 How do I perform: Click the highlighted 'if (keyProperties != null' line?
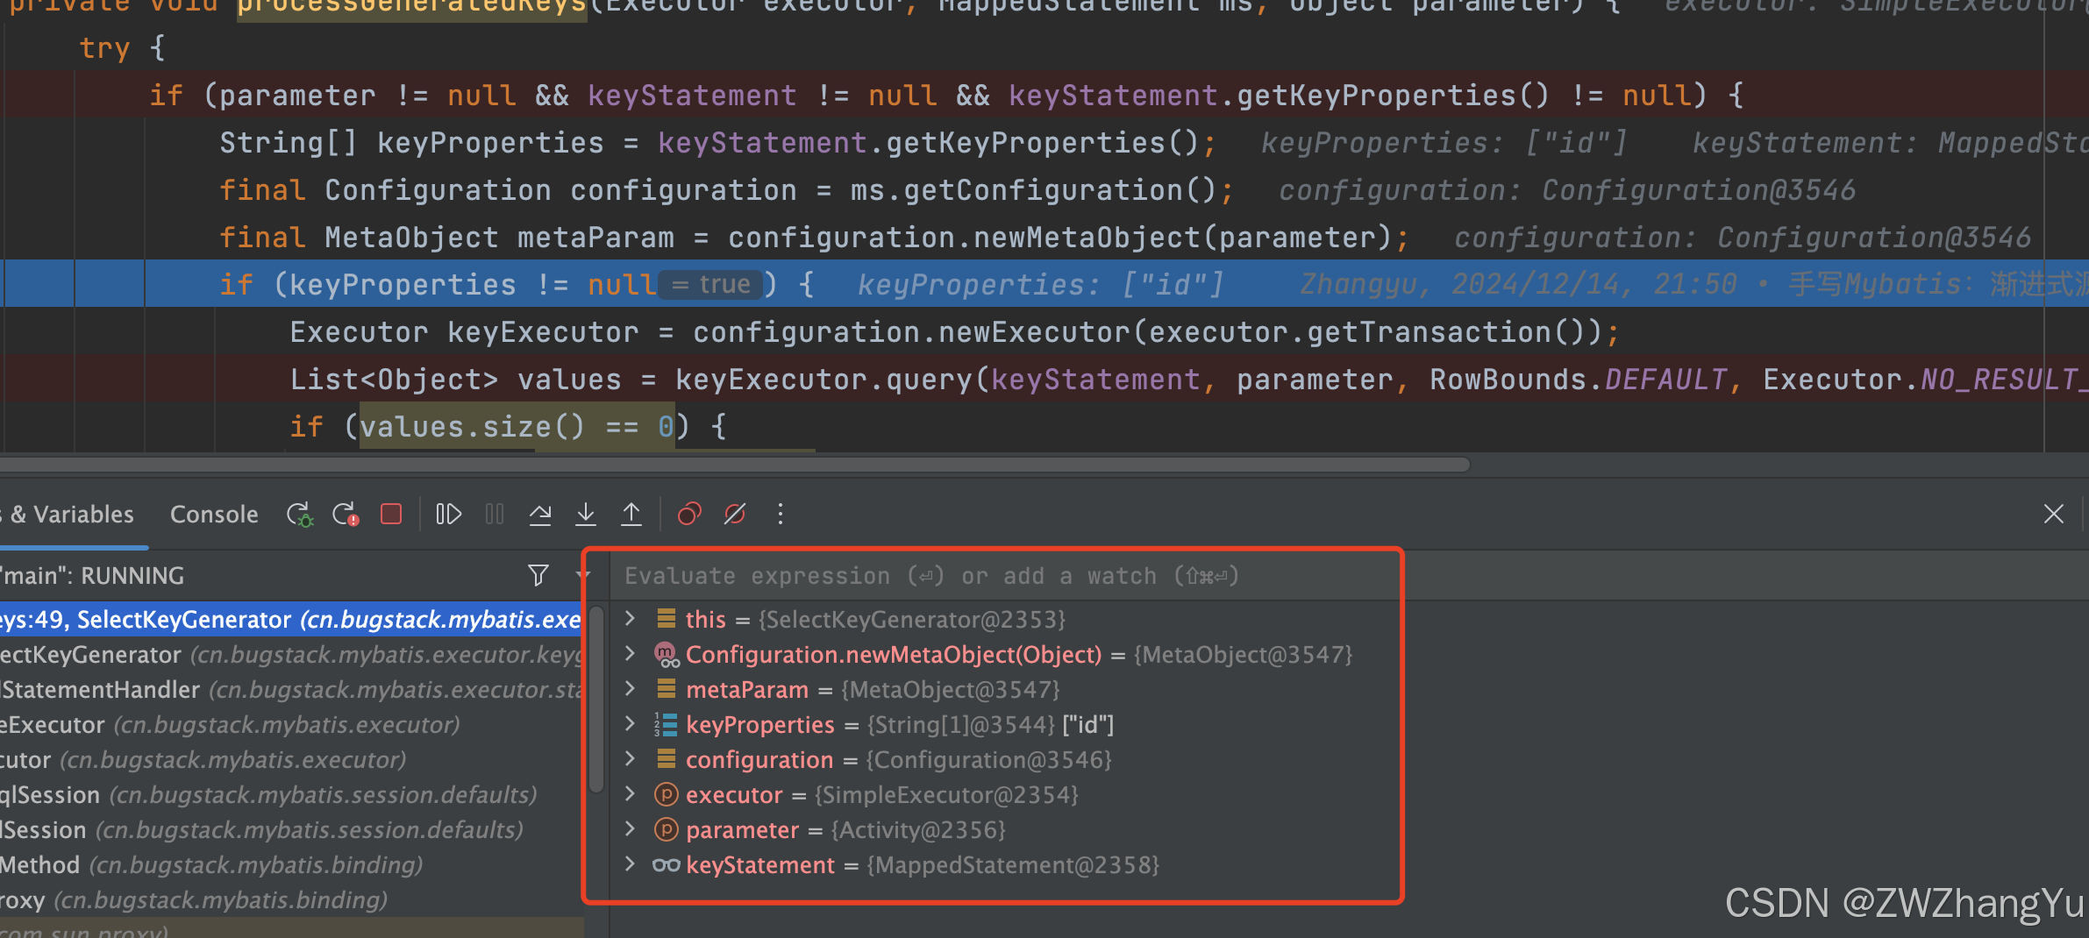point(1044,284)
